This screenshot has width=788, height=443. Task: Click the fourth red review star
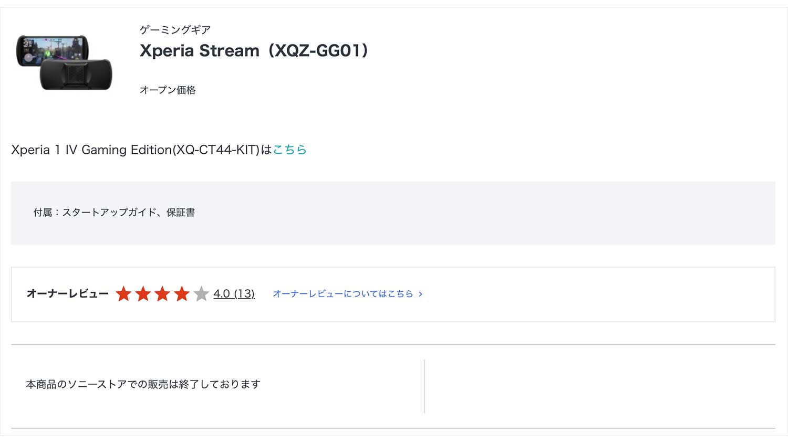pyautogui.click(x=182, y=294)
